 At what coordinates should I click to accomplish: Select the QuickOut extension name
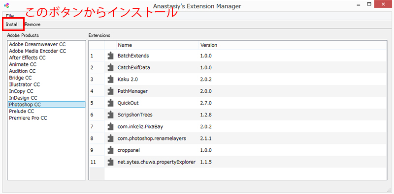pos(128,103)
